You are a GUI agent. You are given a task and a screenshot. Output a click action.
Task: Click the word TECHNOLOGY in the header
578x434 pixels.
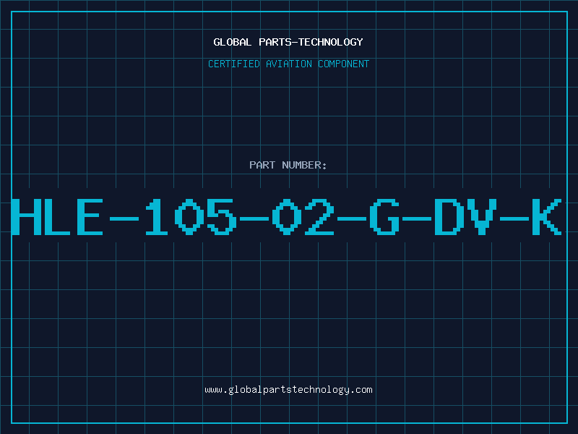coord(331,42)
